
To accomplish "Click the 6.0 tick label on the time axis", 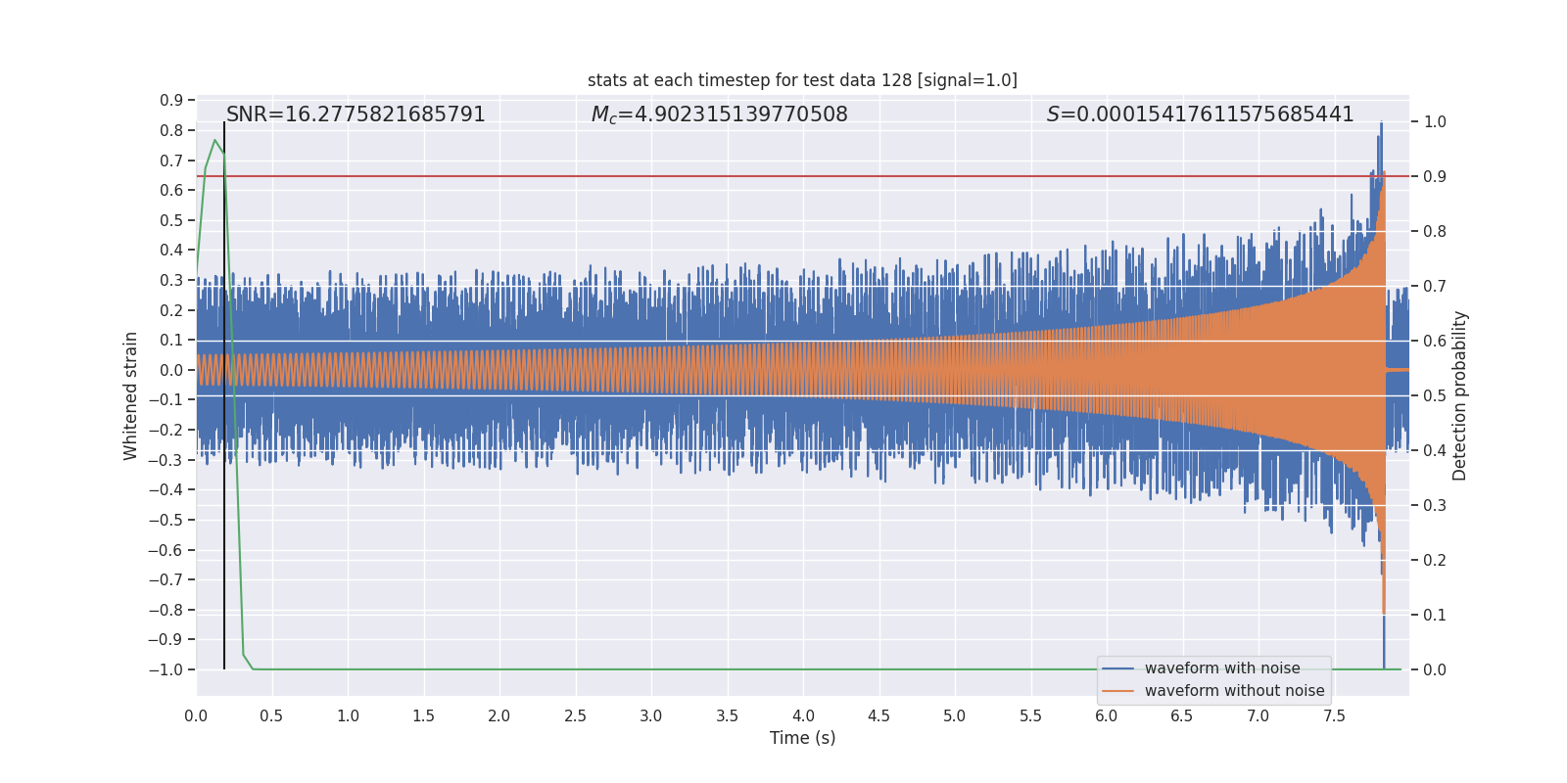I will 1107,716.
